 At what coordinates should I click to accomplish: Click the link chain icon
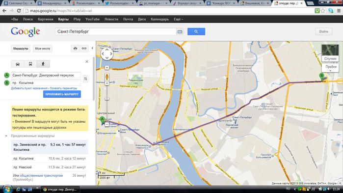tap(84, 48)
